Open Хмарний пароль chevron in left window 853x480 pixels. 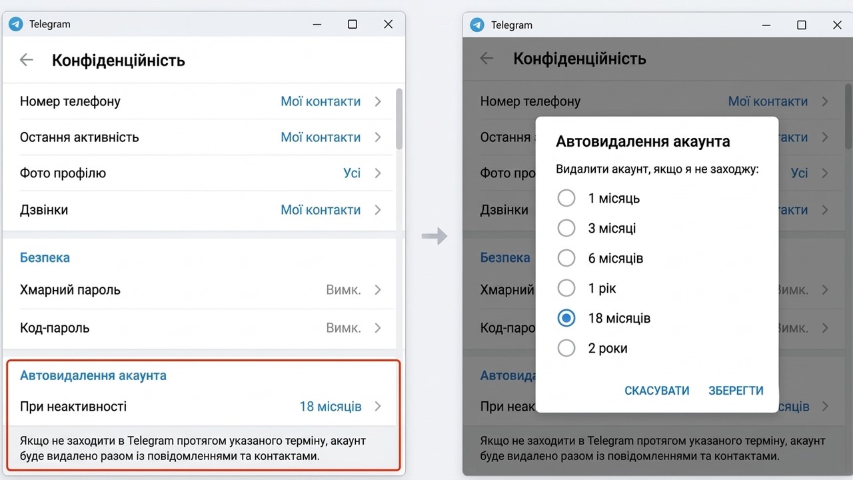pyautogui.click(x=378, y=290)
